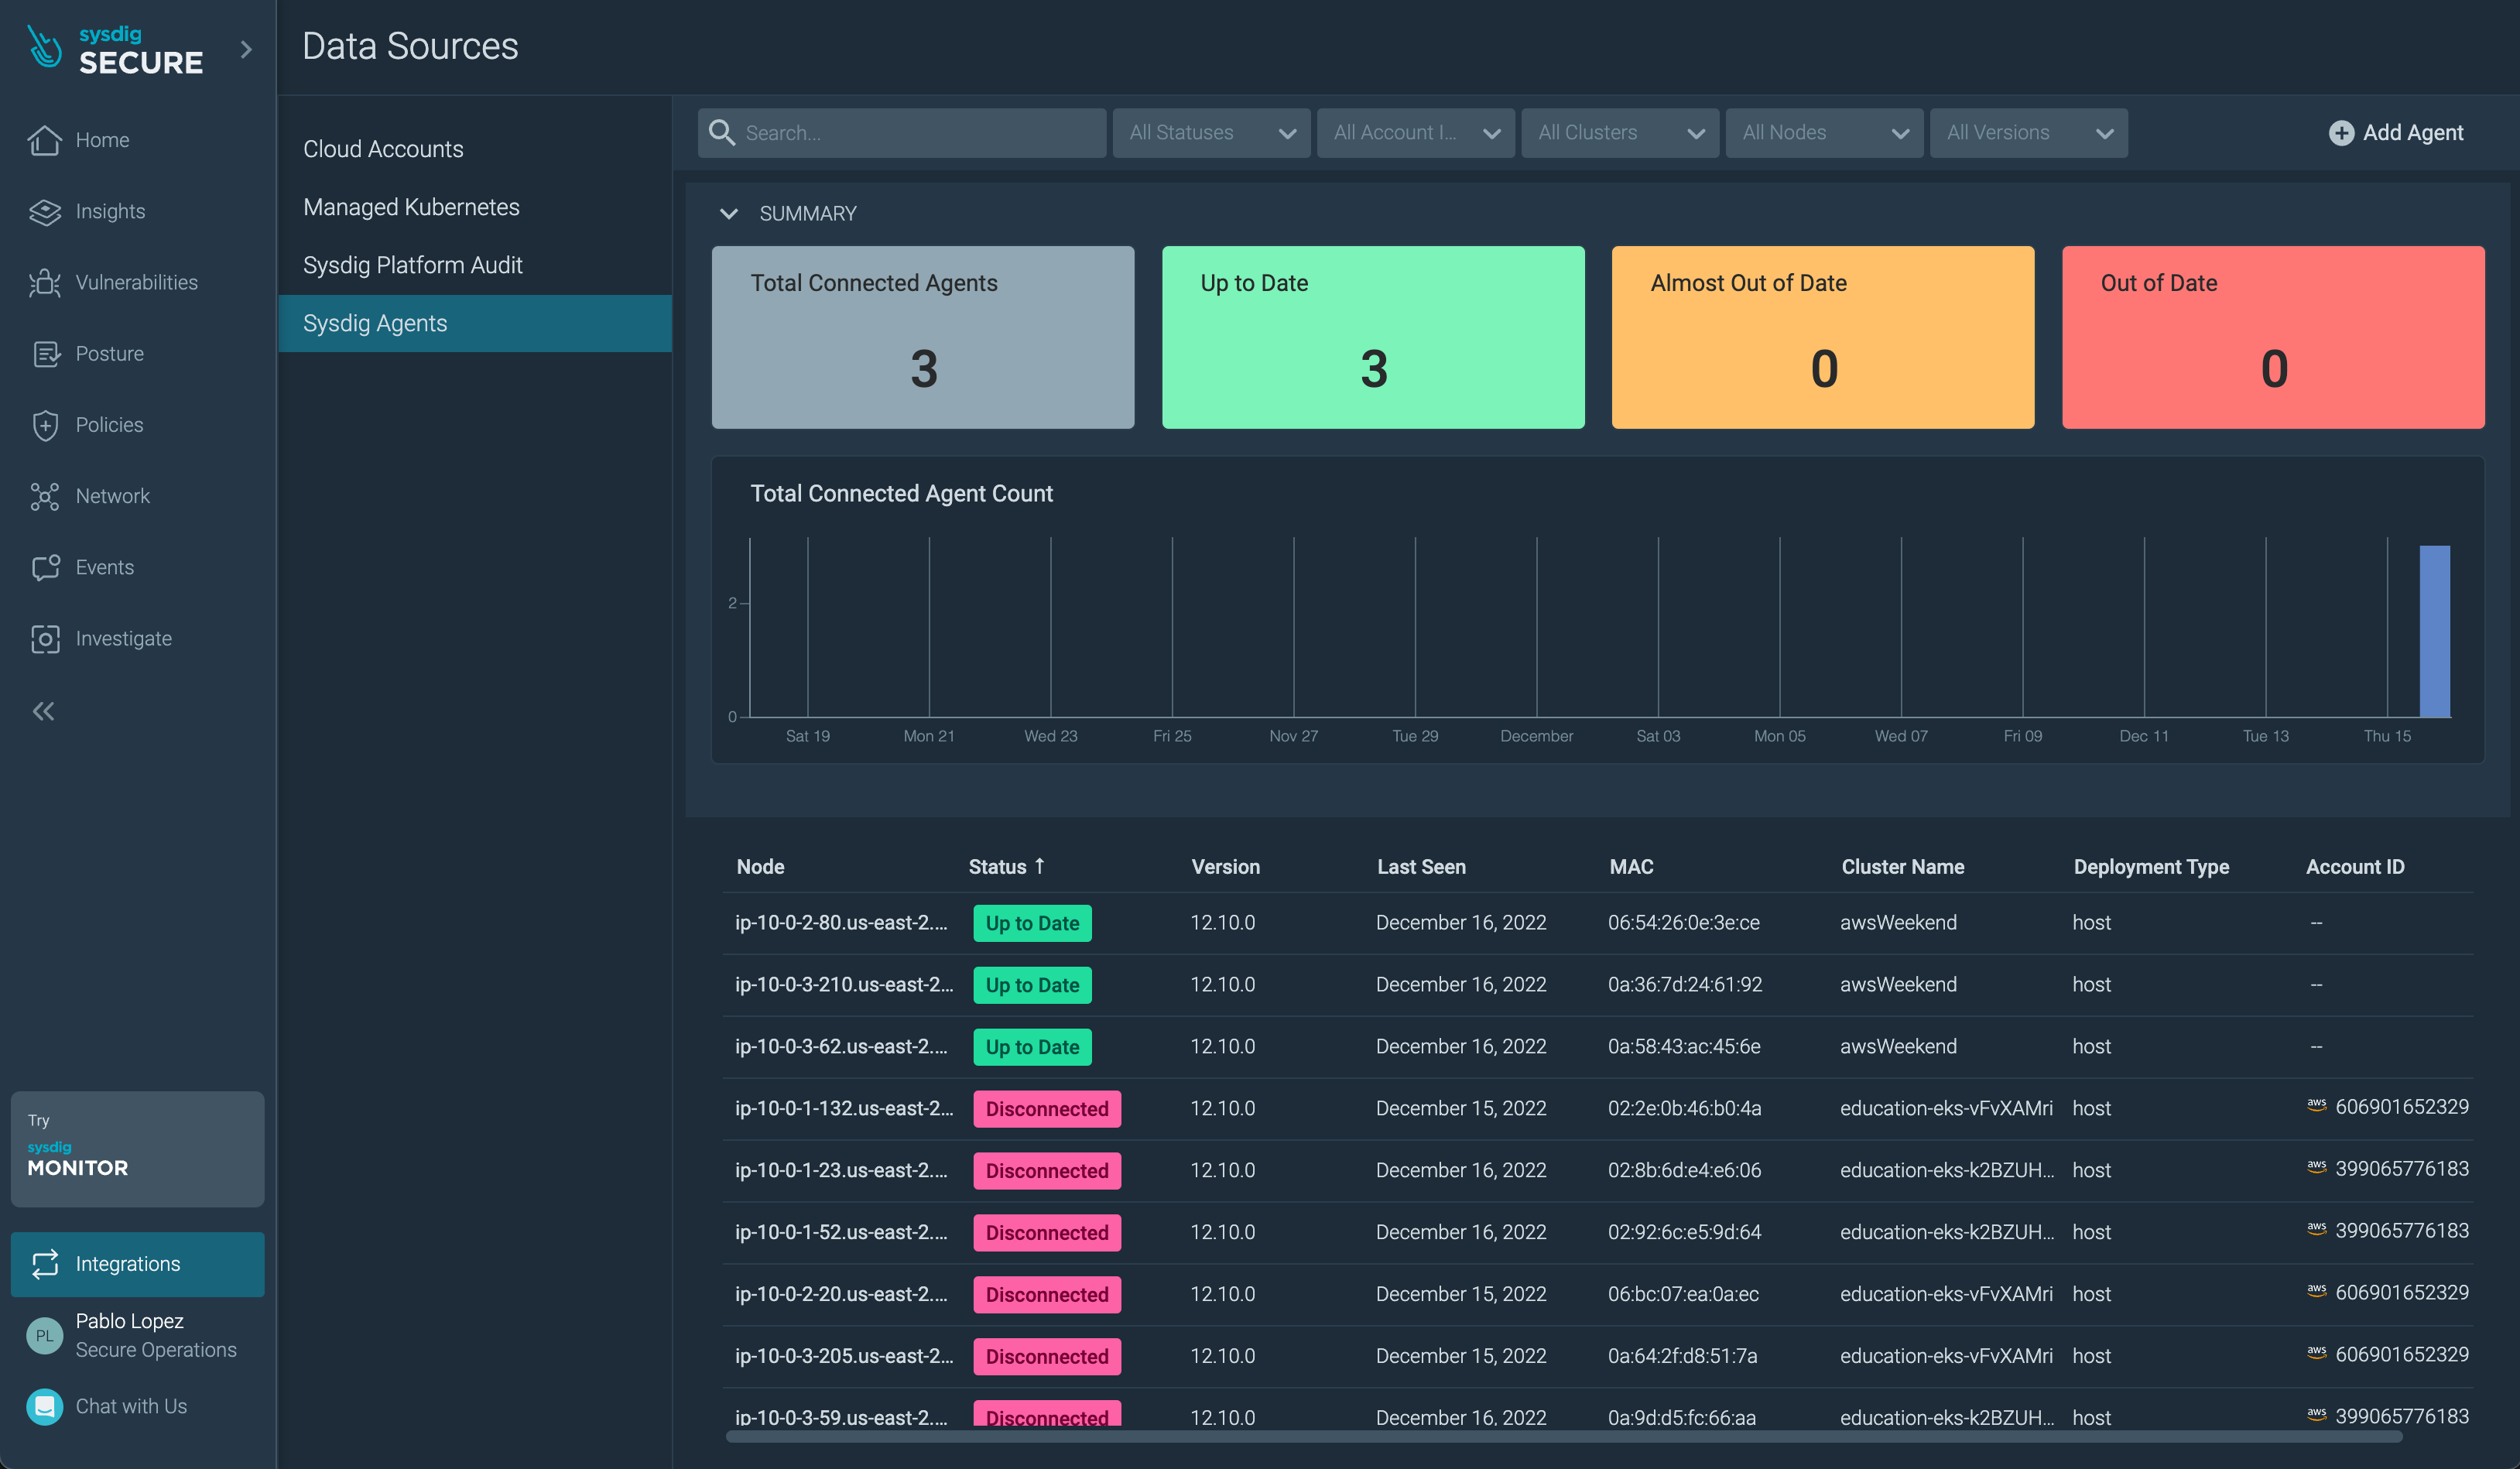Click the blue bar in agent count chart

[2434, 631]
